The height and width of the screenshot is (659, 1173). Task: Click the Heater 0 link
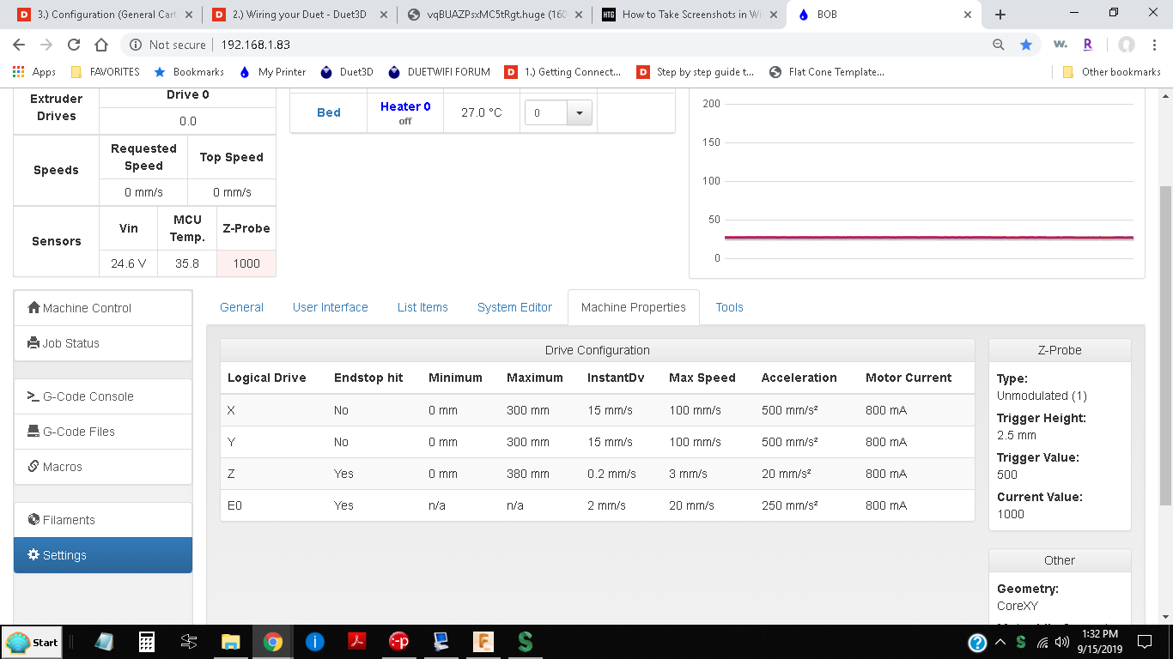[405, 106]
